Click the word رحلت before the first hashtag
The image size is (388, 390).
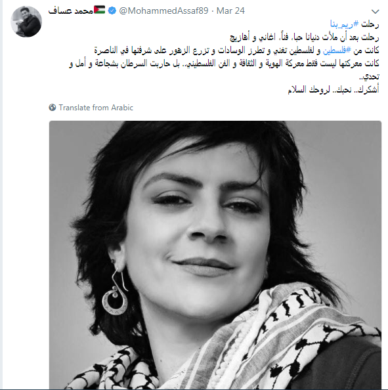tap(370, 24)
